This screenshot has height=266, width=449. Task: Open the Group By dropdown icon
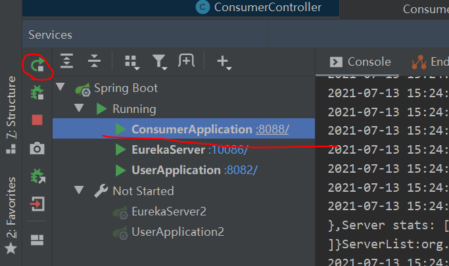tap(132, 62)
